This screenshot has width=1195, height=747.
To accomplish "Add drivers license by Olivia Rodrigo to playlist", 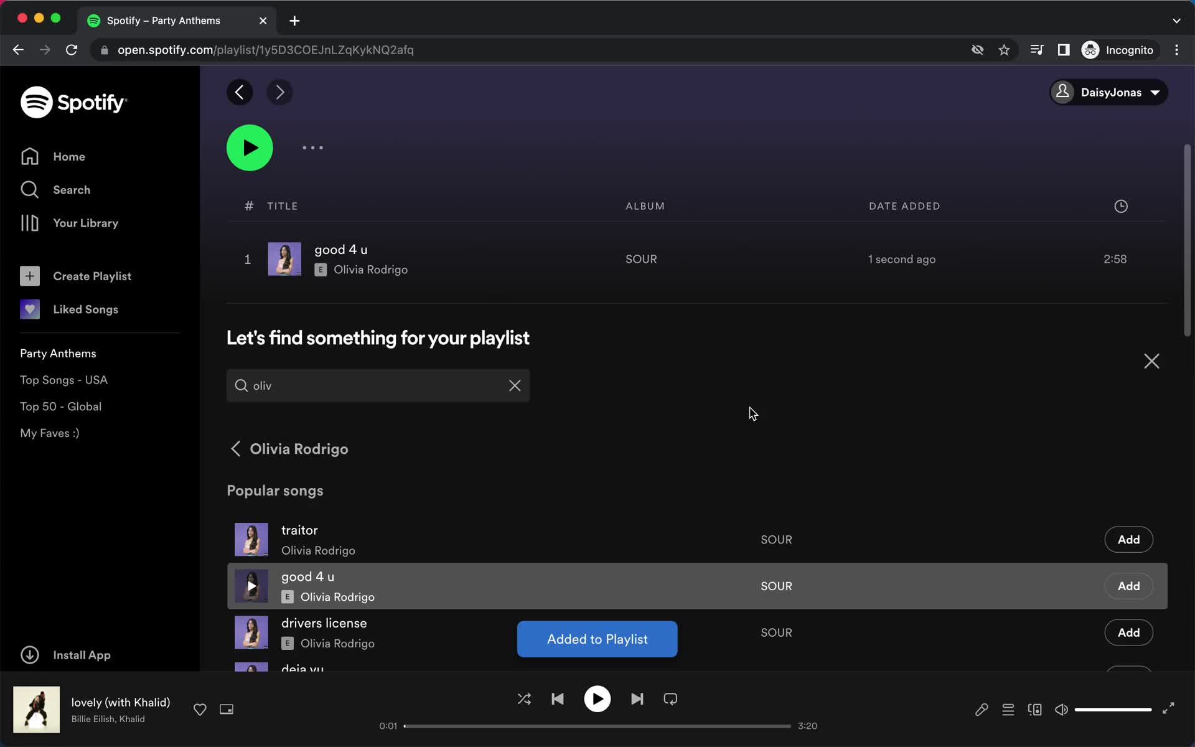I will 1129,632.
